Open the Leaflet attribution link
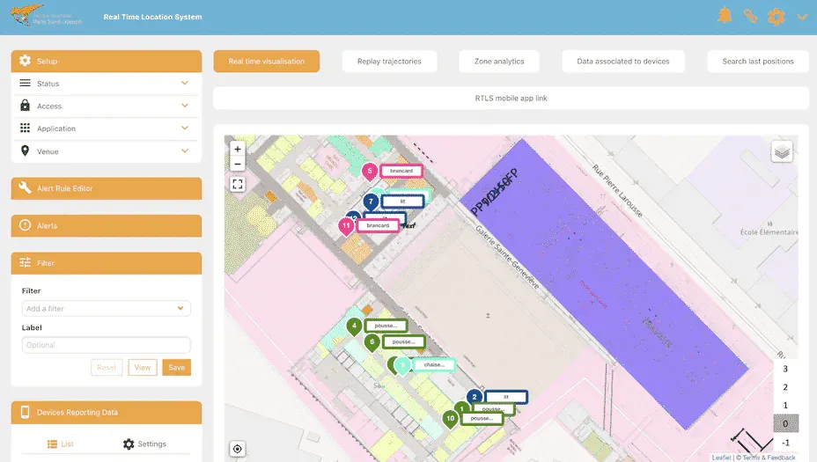This screenshot has width=817, height=462. pyautogui.click(x=721, y=458)
